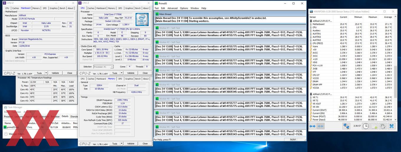Click HWiNFO shrink-view greyed arrows icon
The image size is (401, 152).
click(x=320, y=126)
